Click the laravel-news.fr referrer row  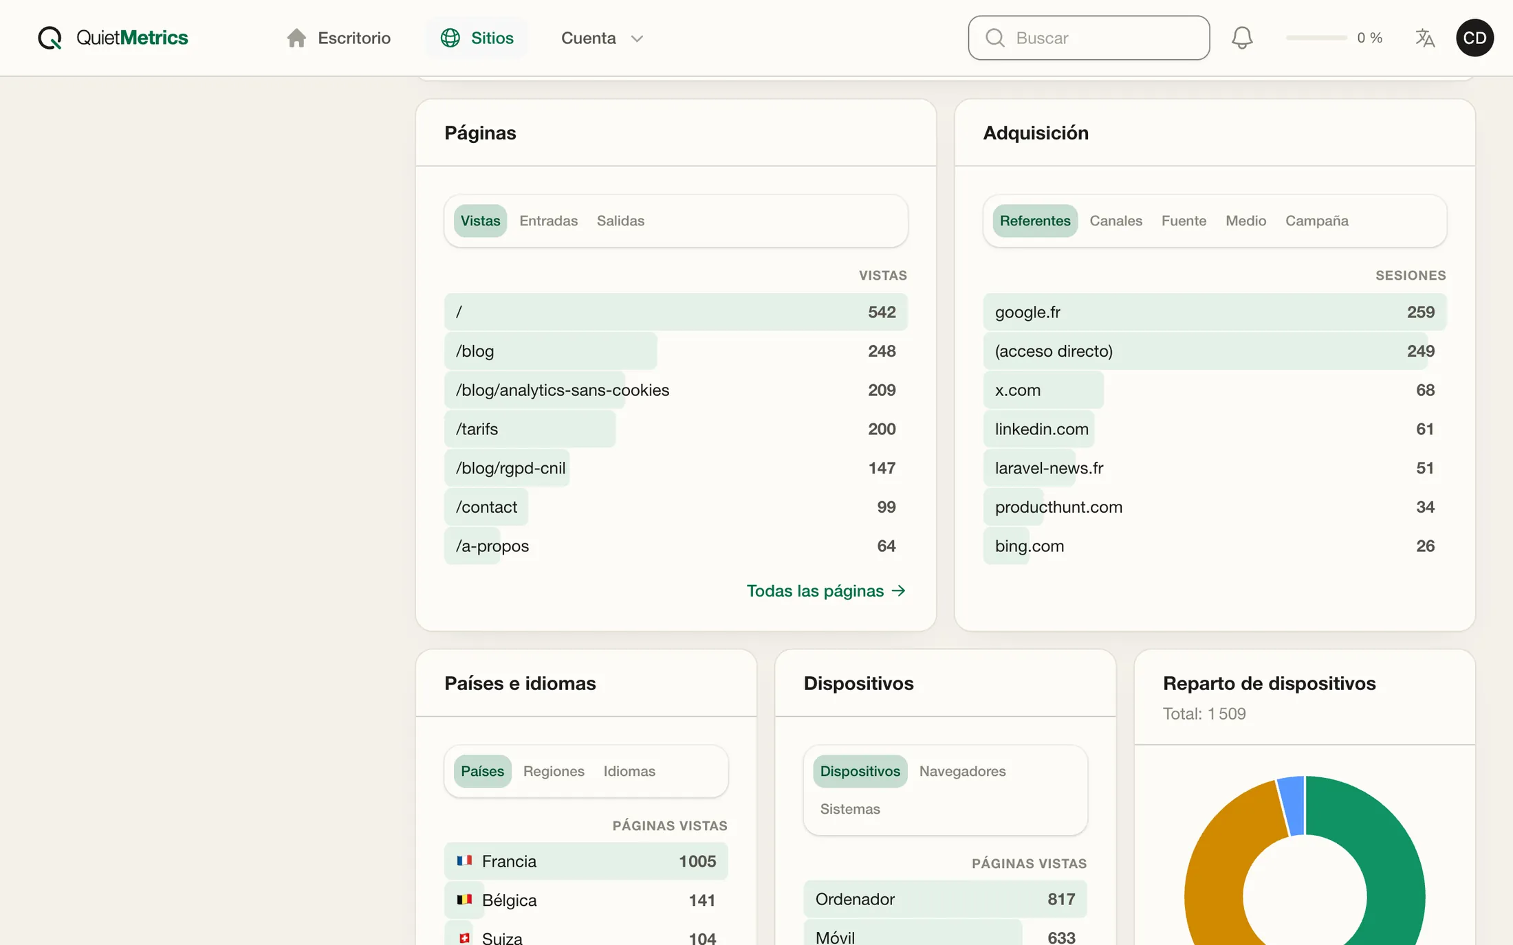[x=1215, y=468]
